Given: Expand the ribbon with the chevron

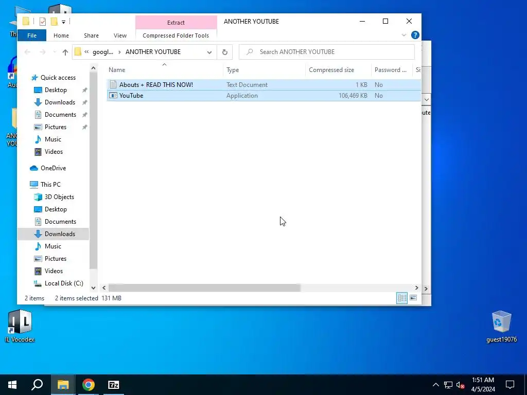Looking at the screenshot, I should point(404,35).
